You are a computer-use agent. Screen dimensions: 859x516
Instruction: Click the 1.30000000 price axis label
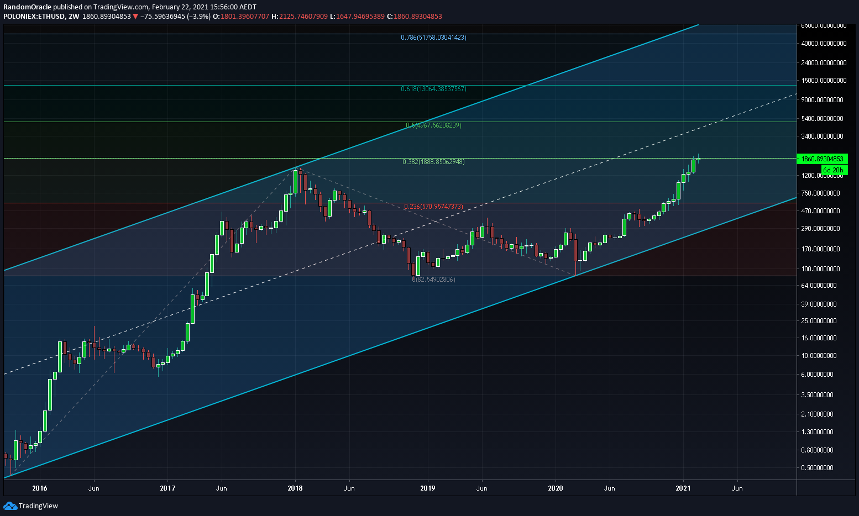tap(817, 432)
